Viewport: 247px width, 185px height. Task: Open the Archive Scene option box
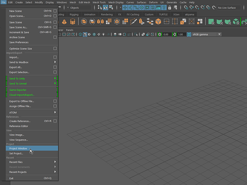[55, 37]
